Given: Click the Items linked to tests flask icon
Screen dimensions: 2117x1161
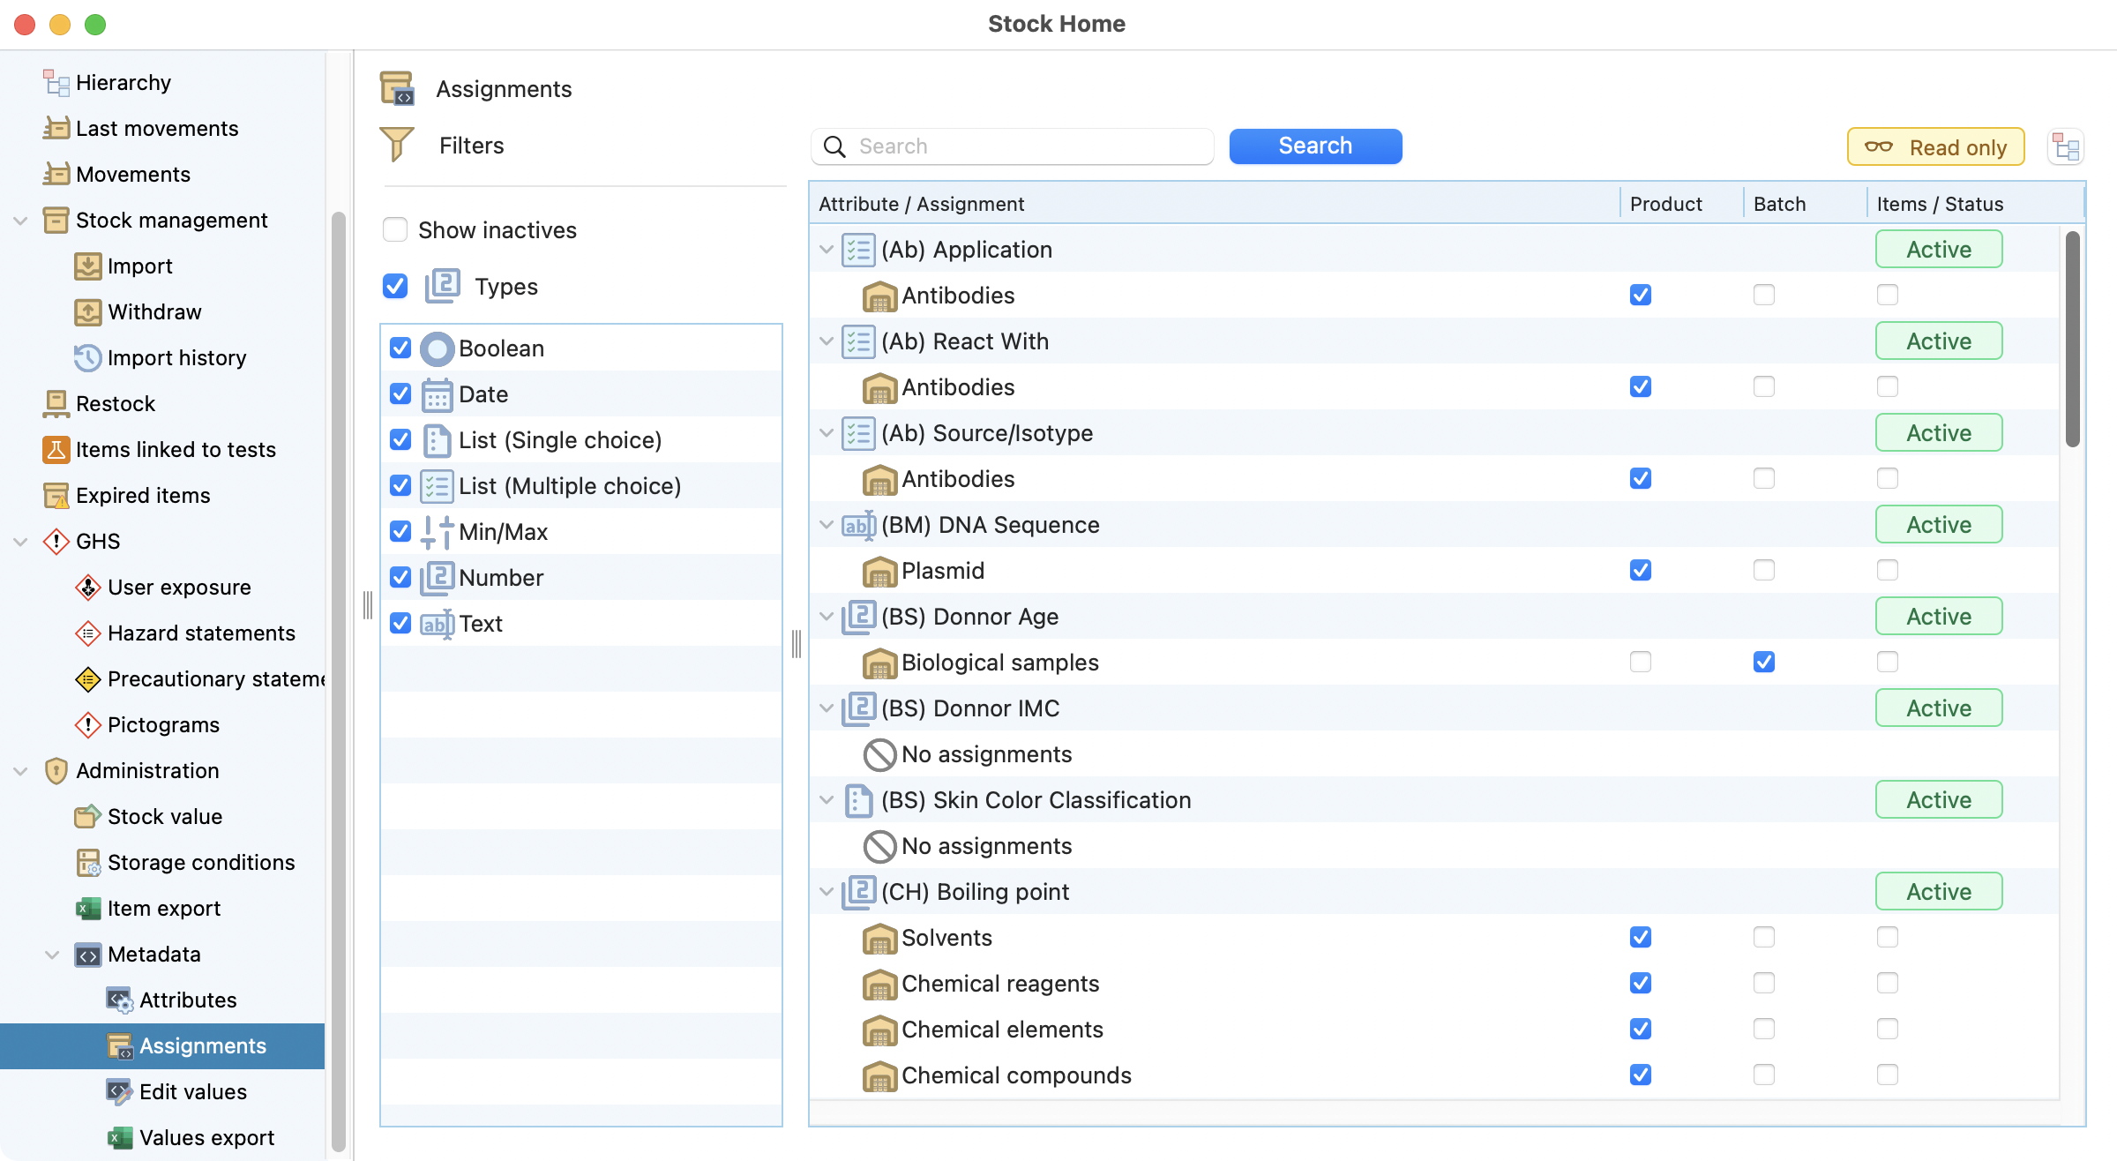Looking at the screenshot, I should tap(56, 449).
